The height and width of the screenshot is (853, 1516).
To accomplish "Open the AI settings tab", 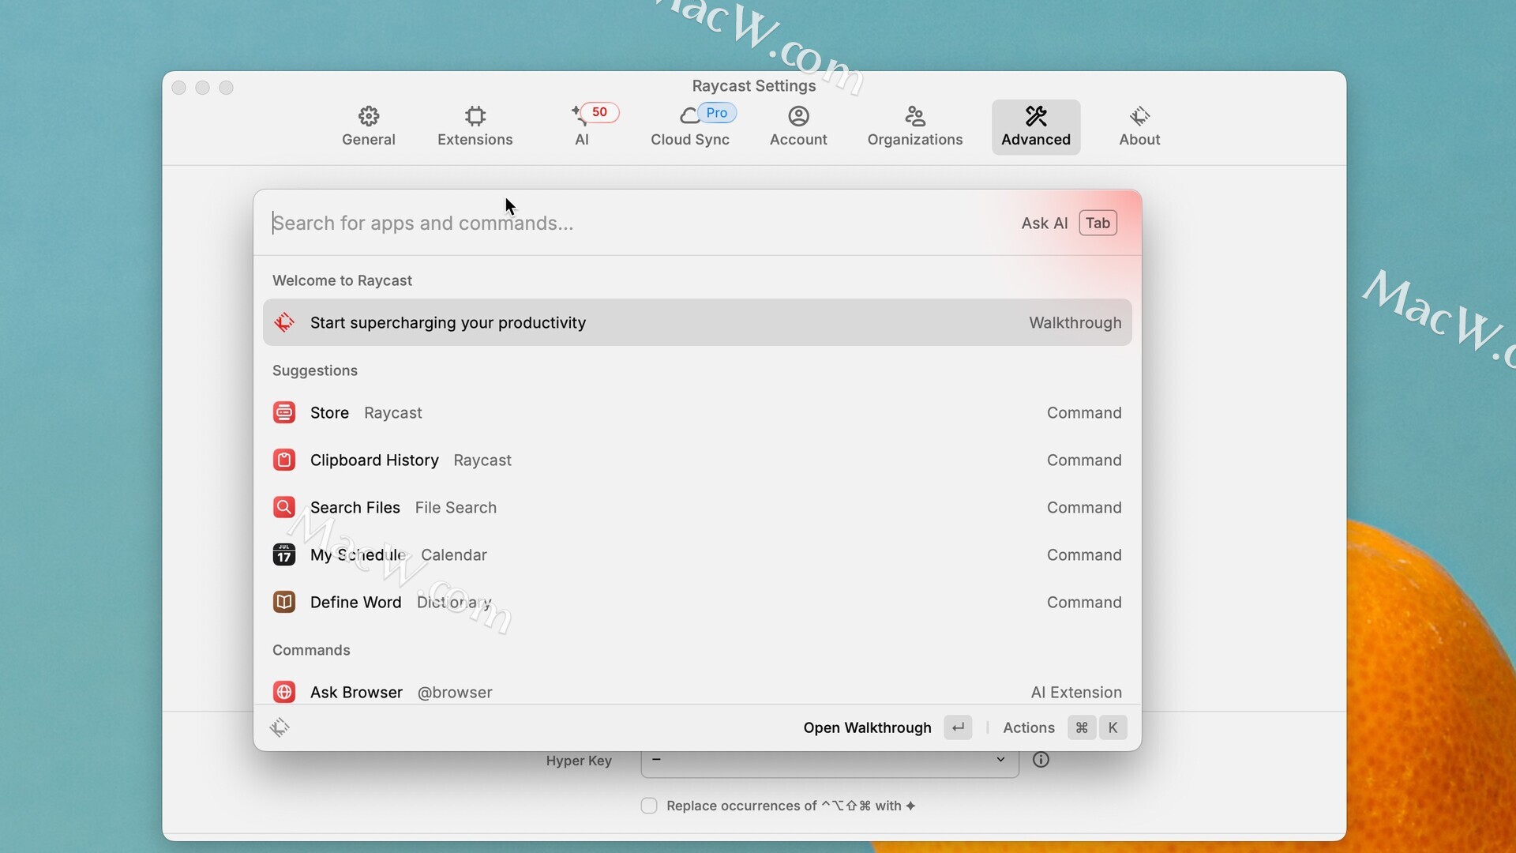I will click(582, 126).
